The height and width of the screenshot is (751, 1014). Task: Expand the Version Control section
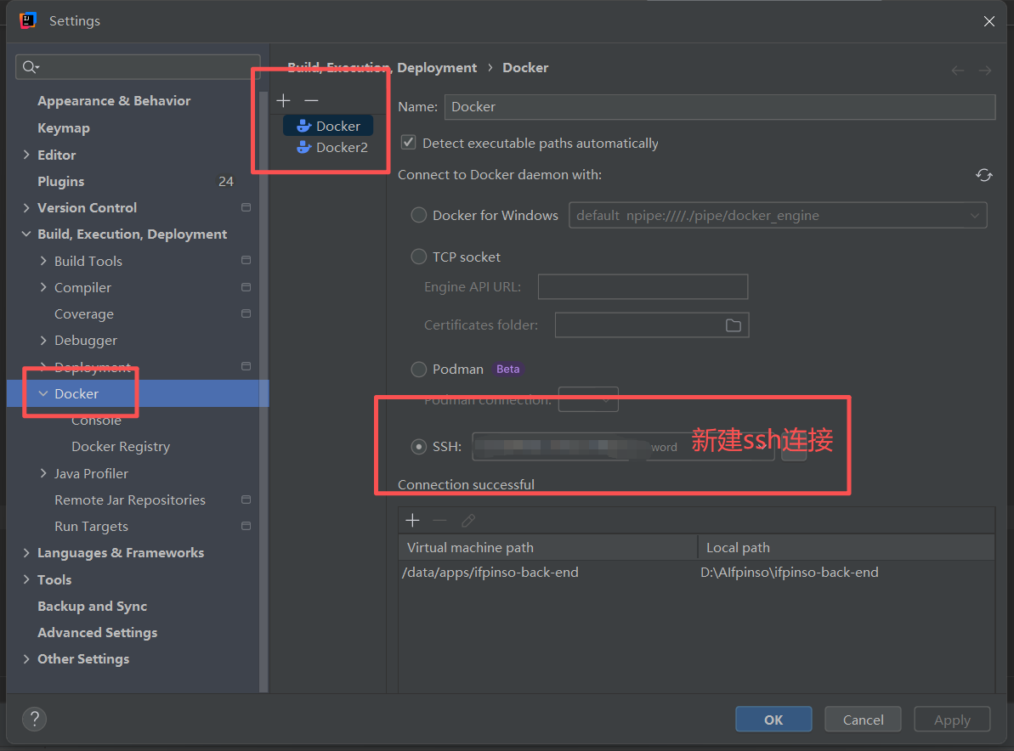(25, 207)
